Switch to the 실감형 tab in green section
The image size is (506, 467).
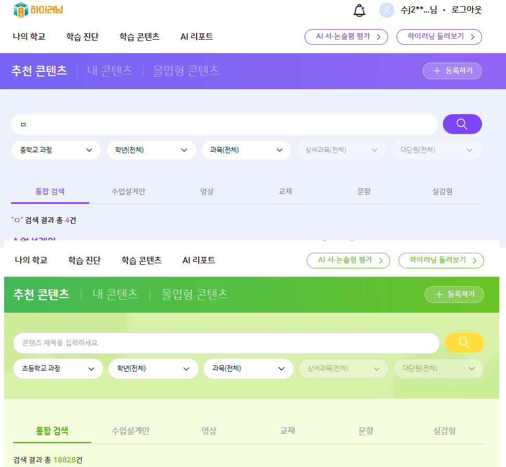[444, 431]
